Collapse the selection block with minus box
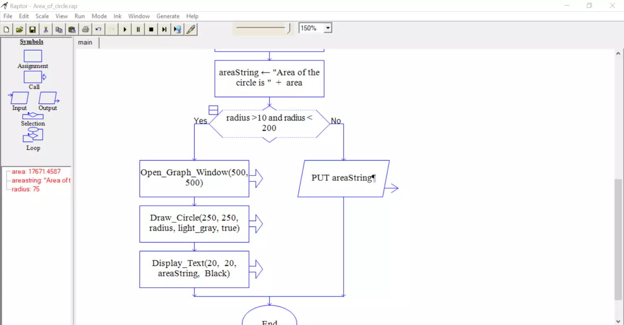This screenshot has width=624, height=325. [x=213, y=110]
